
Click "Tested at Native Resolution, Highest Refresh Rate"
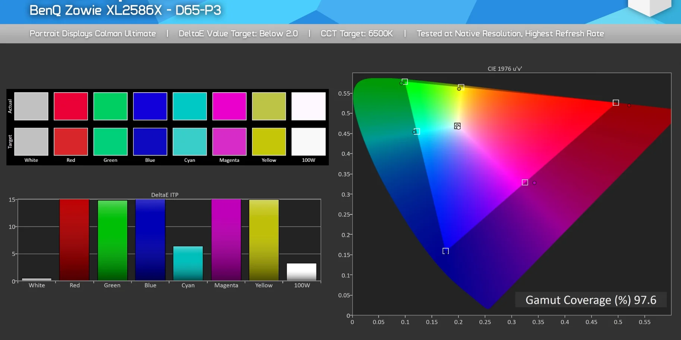point(510,33)
